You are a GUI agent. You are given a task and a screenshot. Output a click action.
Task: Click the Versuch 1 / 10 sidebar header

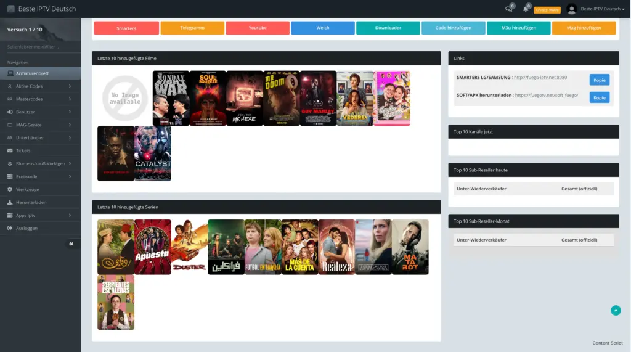[25, 30]
